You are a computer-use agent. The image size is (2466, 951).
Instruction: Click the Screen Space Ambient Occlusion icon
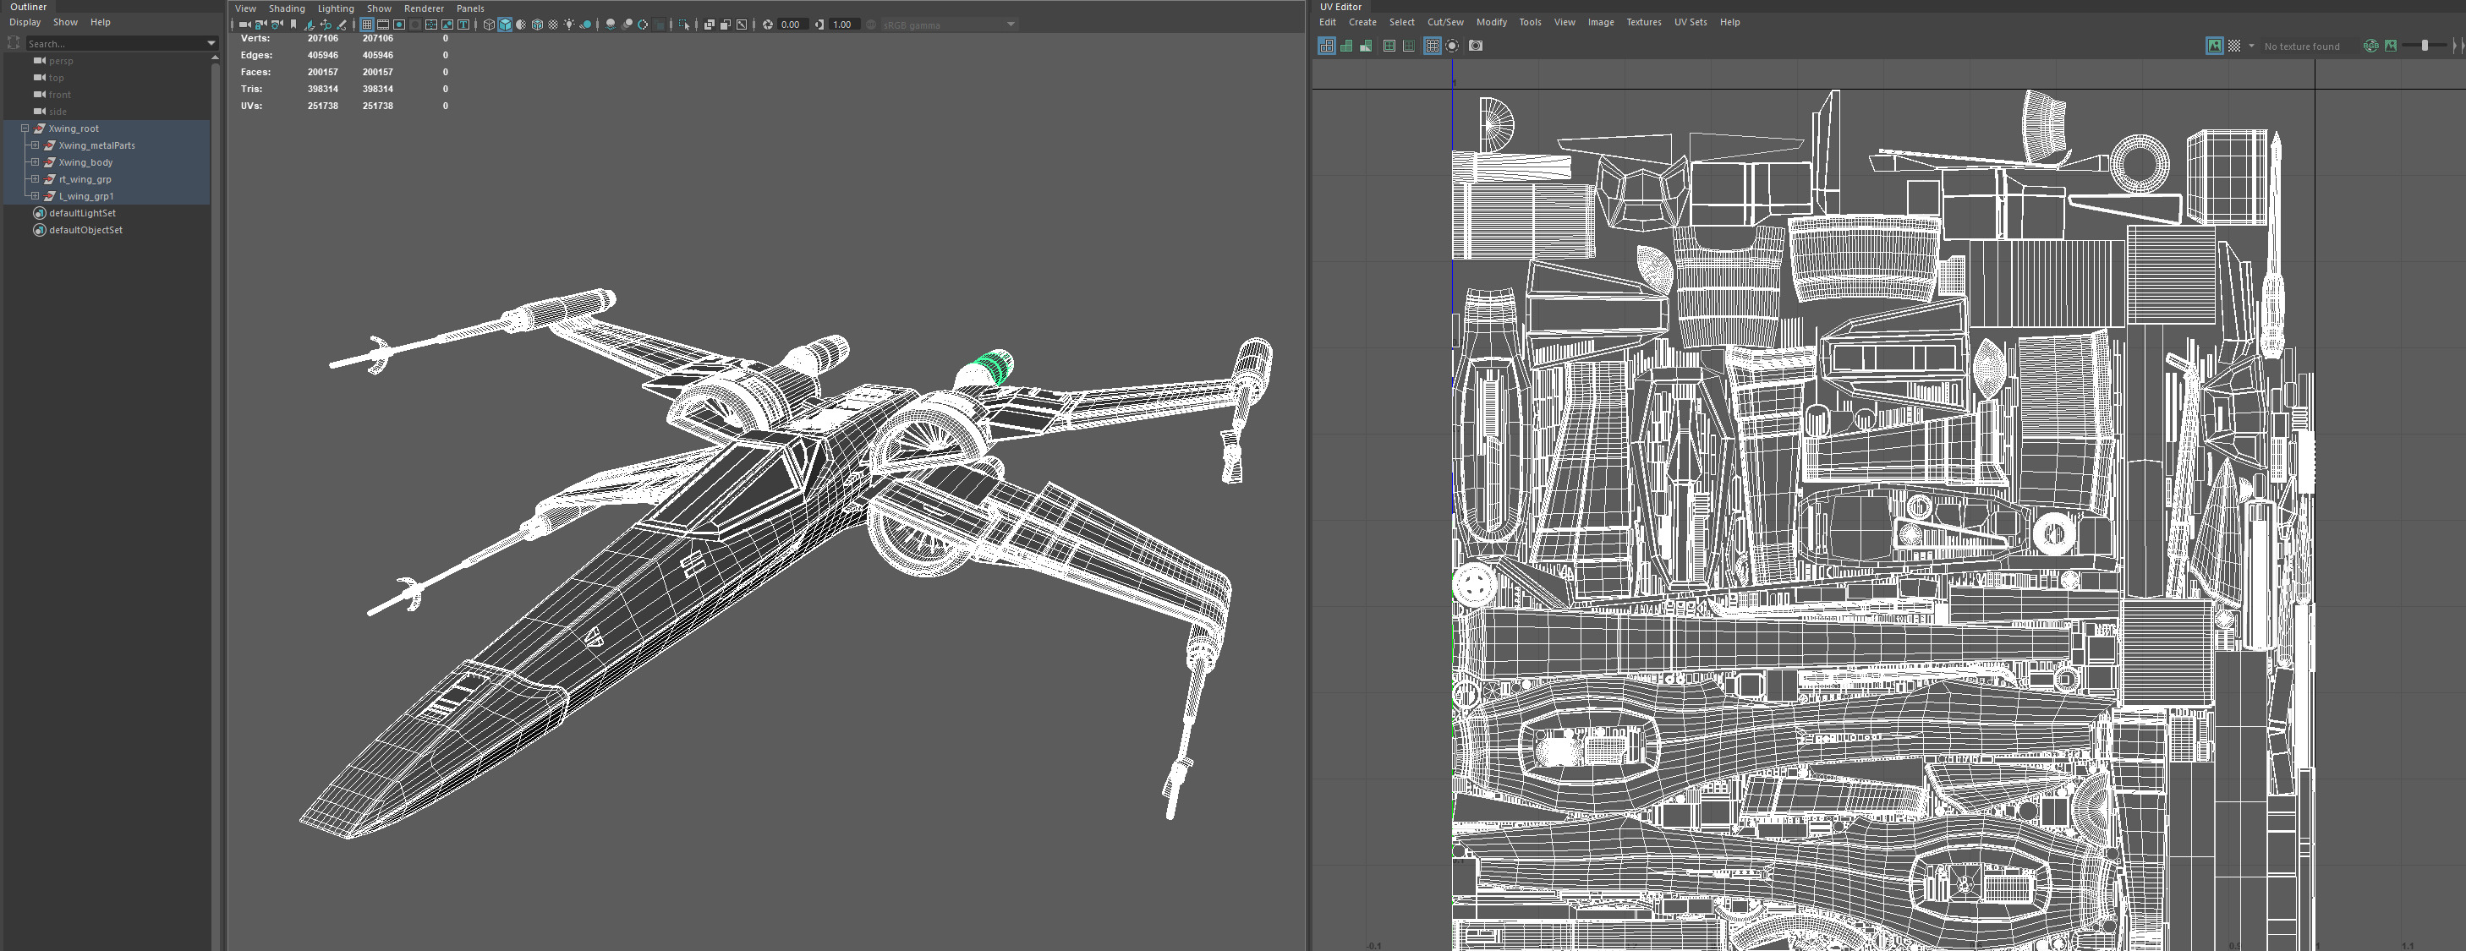click(x=611, y=24)
